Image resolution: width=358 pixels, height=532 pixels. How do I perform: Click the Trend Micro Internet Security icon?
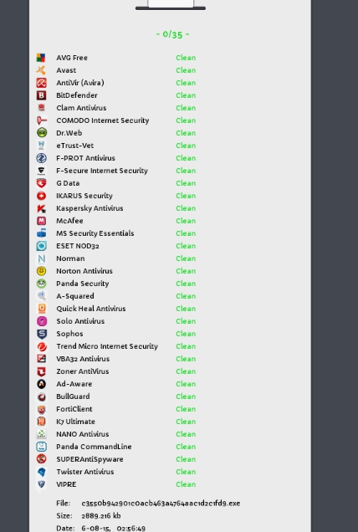tap(41, 346)
